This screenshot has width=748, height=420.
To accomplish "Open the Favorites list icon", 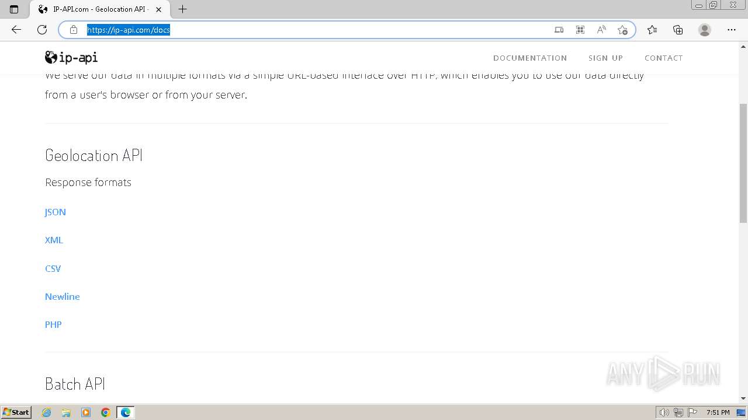I will pyautogui.click(x=652, y=30).
